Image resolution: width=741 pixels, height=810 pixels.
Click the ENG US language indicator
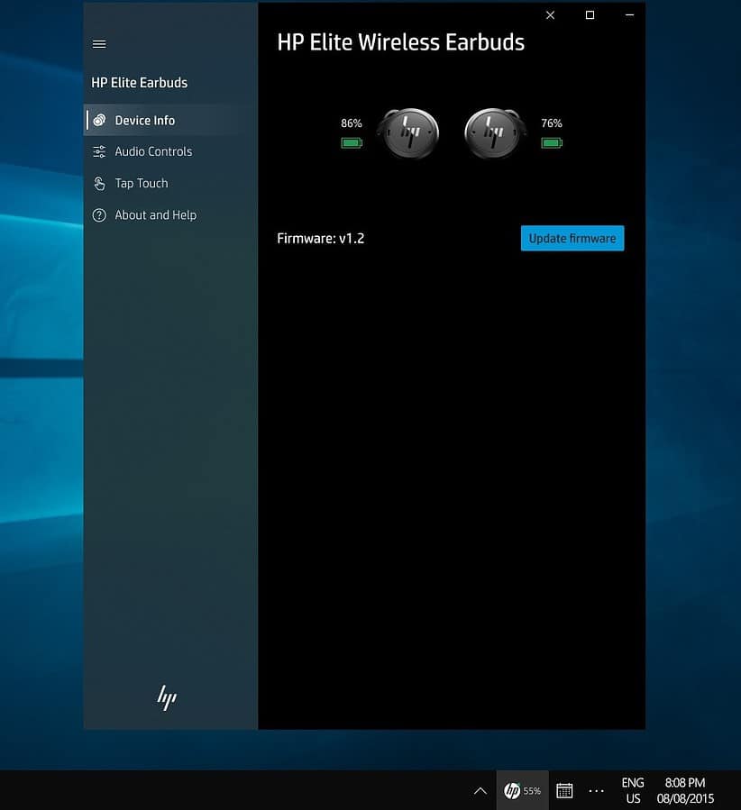632,790
